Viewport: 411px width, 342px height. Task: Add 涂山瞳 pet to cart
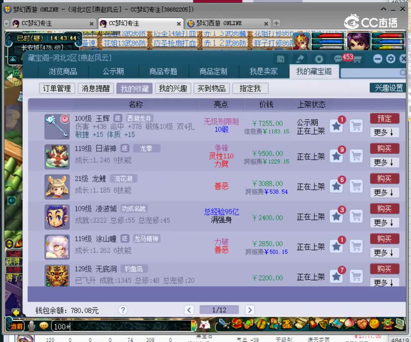(x=356, y=246)
